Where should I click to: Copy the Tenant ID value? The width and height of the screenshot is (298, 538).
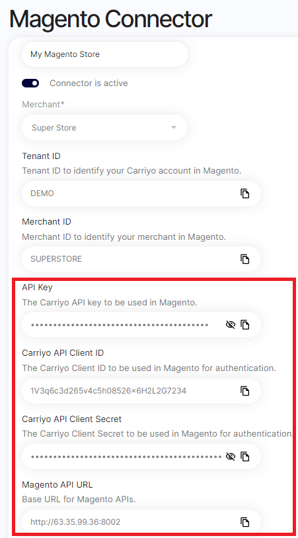tap(244, 193)
